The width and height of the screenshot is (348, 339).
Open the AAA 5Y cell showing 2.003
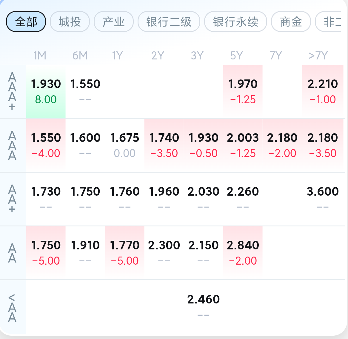pyautogui.click(x=243, y=145)
